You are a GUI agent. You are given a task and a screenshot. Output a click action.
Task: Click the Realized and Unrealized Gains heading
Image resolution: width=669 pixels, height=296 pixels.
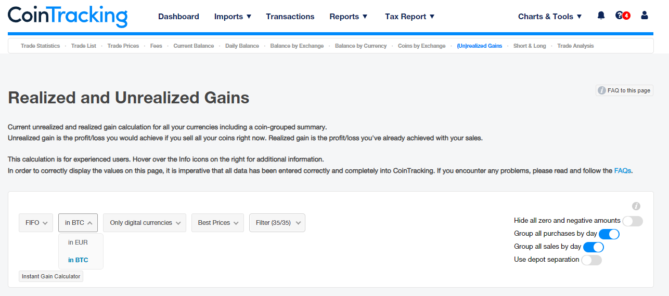point(128,98)
